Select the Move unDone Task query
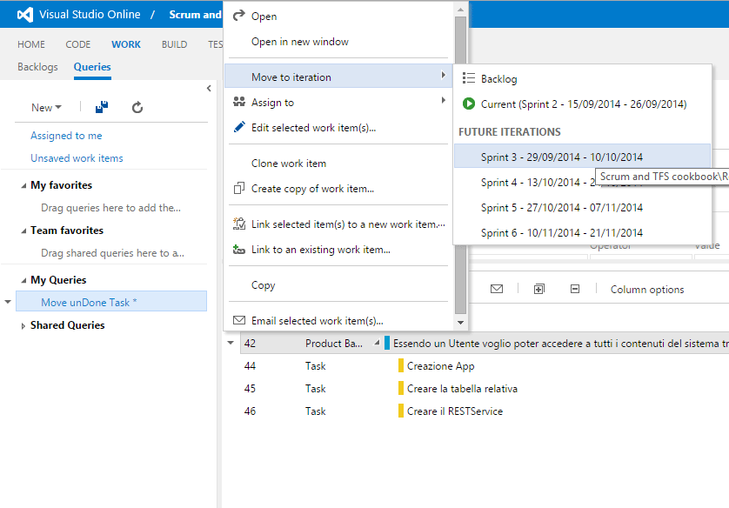The height and width of the screenshot is (508, 729). point(111,301)
